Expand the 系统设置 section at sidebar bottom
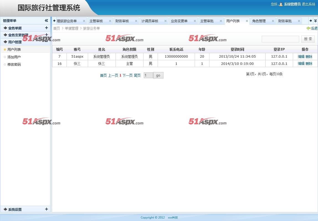Screen dimensions: 318x221 (x=46, y=209)
